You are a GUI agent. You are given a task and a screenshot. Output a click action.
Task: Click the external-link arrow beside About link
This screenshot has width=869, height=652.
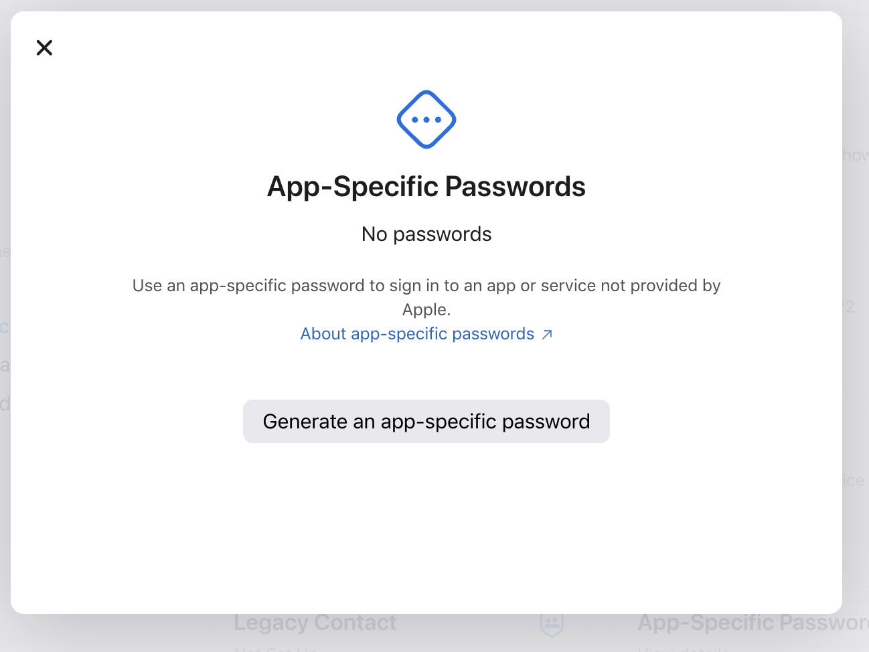coord(547,334)
